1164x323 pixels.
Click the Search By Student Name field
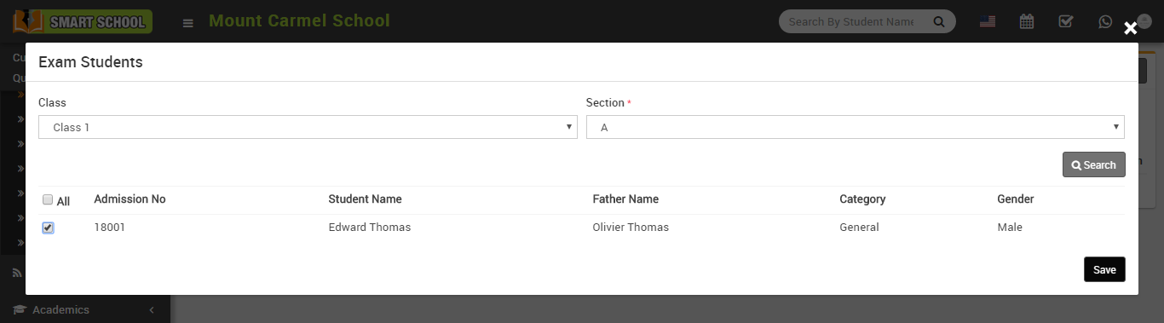(856, 22)
